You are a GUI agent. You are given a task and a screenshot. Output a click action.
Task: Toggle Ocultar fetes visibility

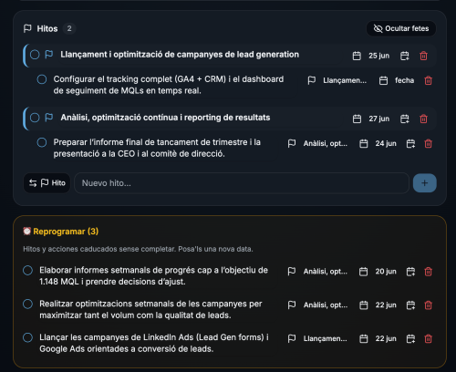401,28
